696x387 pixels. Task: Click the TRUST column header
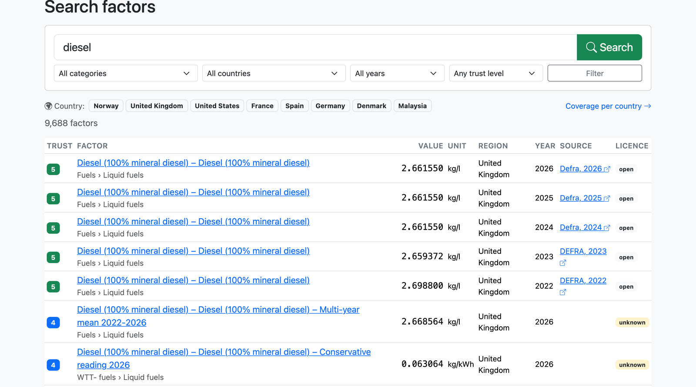pos(60,146)
